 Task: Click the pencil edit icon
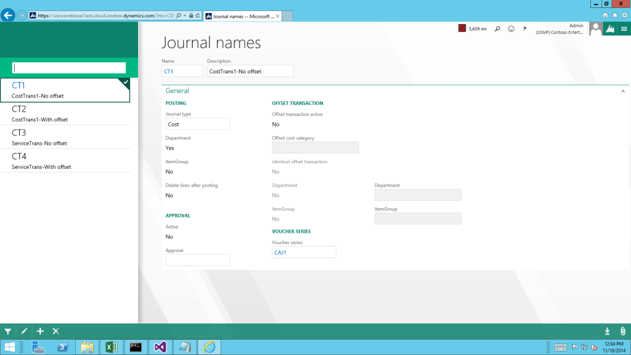click(x=24, y=332)
